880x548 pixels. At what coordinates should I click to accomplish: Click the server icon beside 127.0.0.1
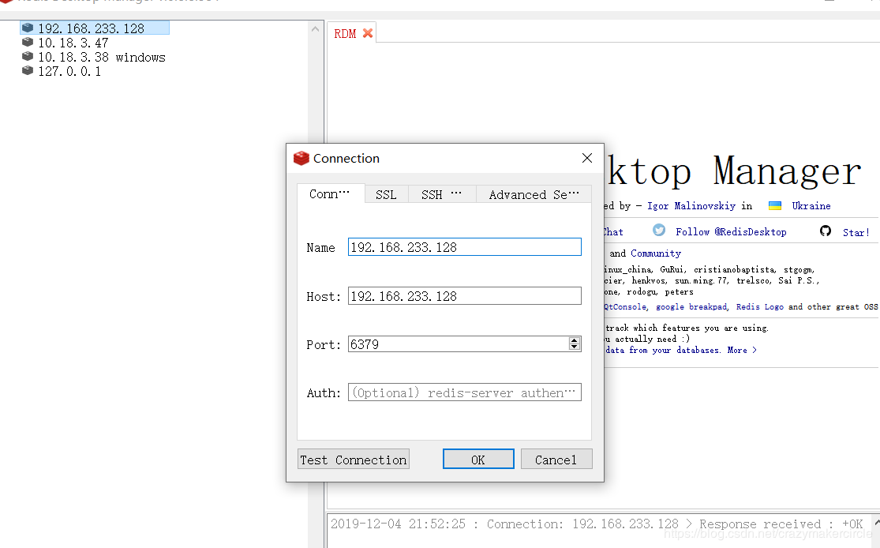(x=28, y=71)
